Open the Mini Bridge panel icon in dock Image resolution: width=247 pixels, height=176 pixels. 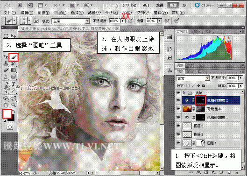click(x=169, y=37)
